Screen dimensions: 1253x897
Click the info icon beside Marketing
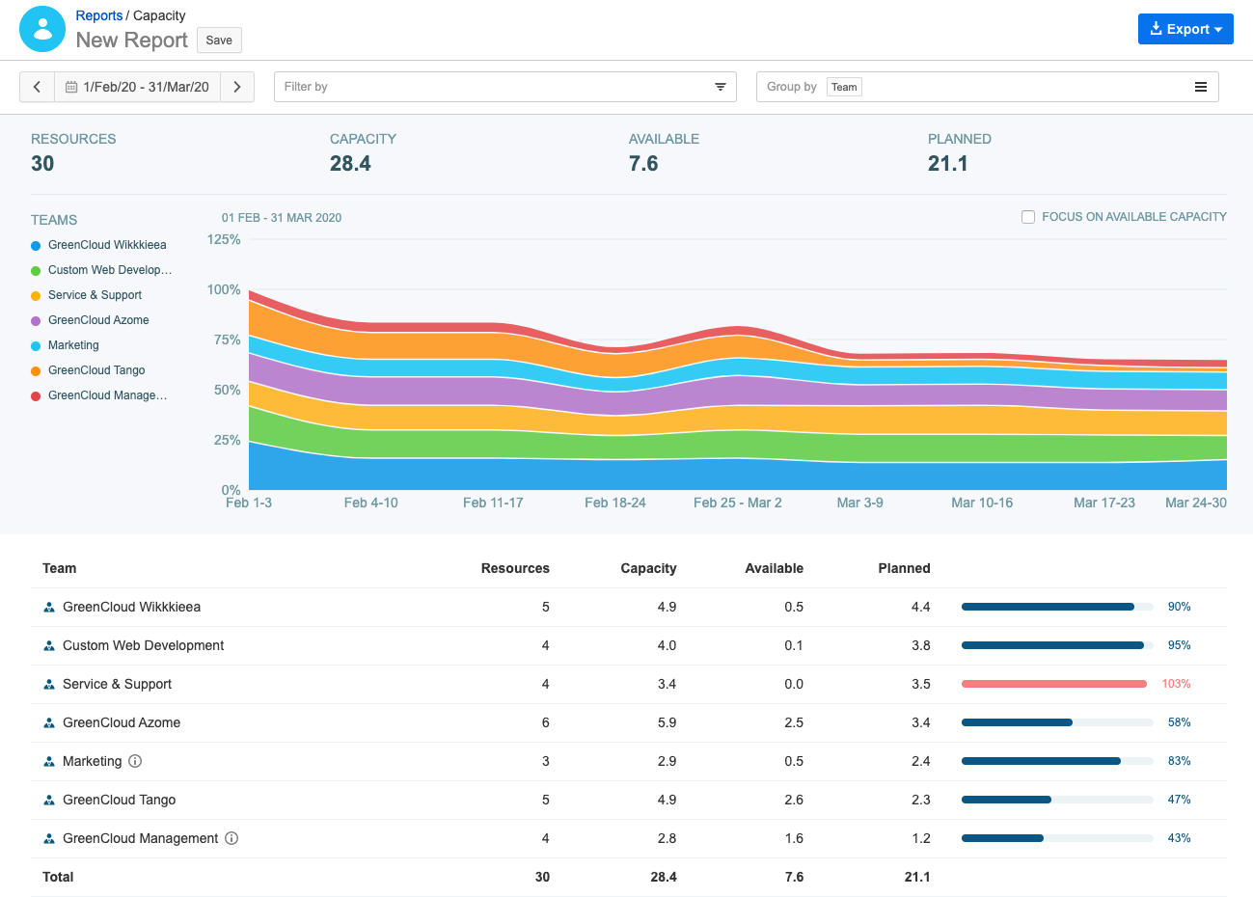pos(135,761)
